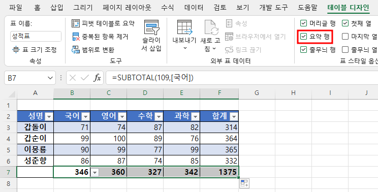Click cell containing 이몽룡
The width and height of the screenshot is (378, 192).
(x=35, y=150)
